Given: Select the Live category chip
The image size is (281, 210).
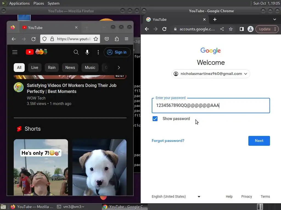Looking at the screenshot, I should (x=35, y=68).
